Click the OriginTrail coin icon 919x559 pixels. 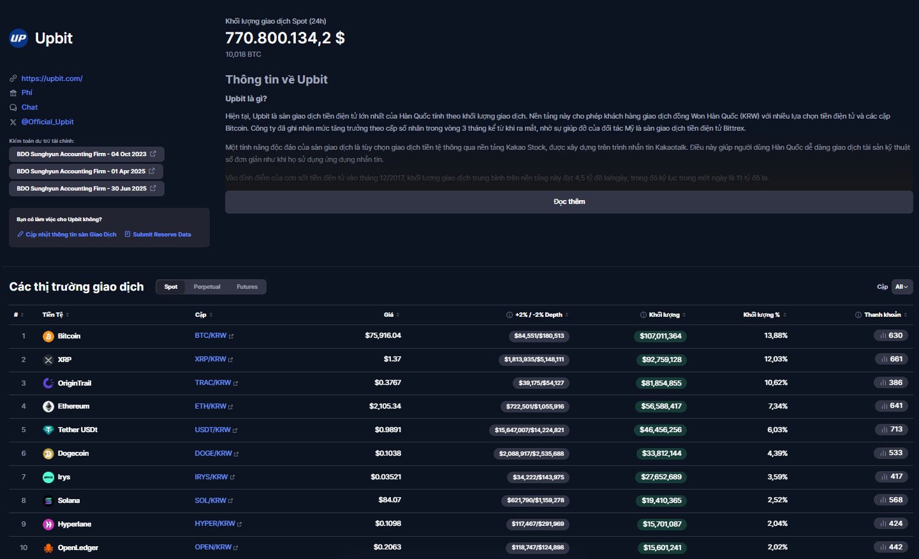48,383
